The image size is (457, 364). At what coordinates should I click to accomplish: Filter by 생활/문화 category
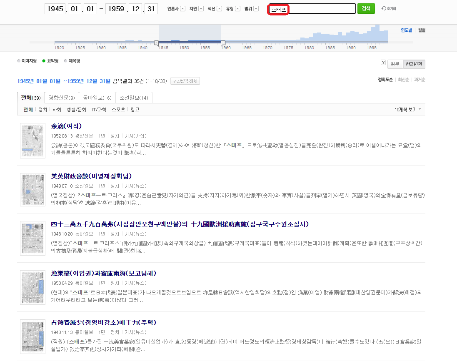(76, 109)
